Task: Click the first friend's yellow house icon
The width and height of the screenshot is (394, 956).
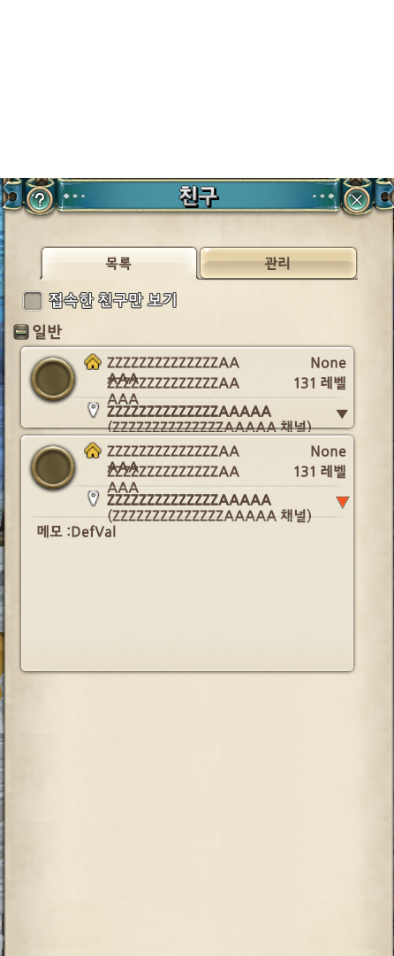Action: tap(93, 362)
